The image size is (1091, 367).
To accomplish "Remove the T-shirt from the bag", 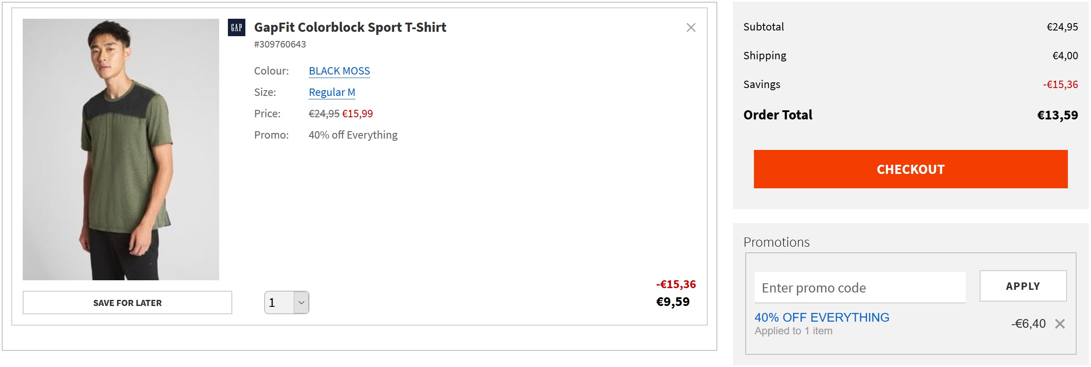I will point(691,28).
